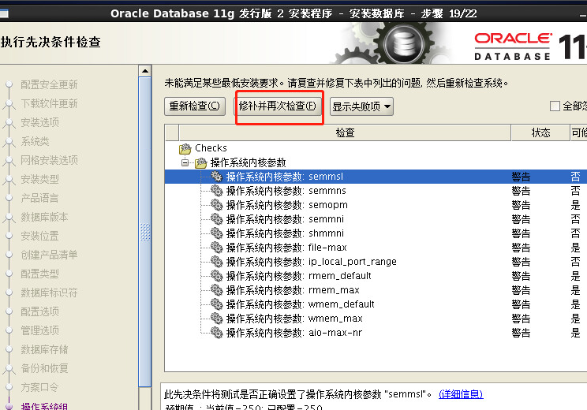Click the 修补并再次检查(F) button

[278, 106]
